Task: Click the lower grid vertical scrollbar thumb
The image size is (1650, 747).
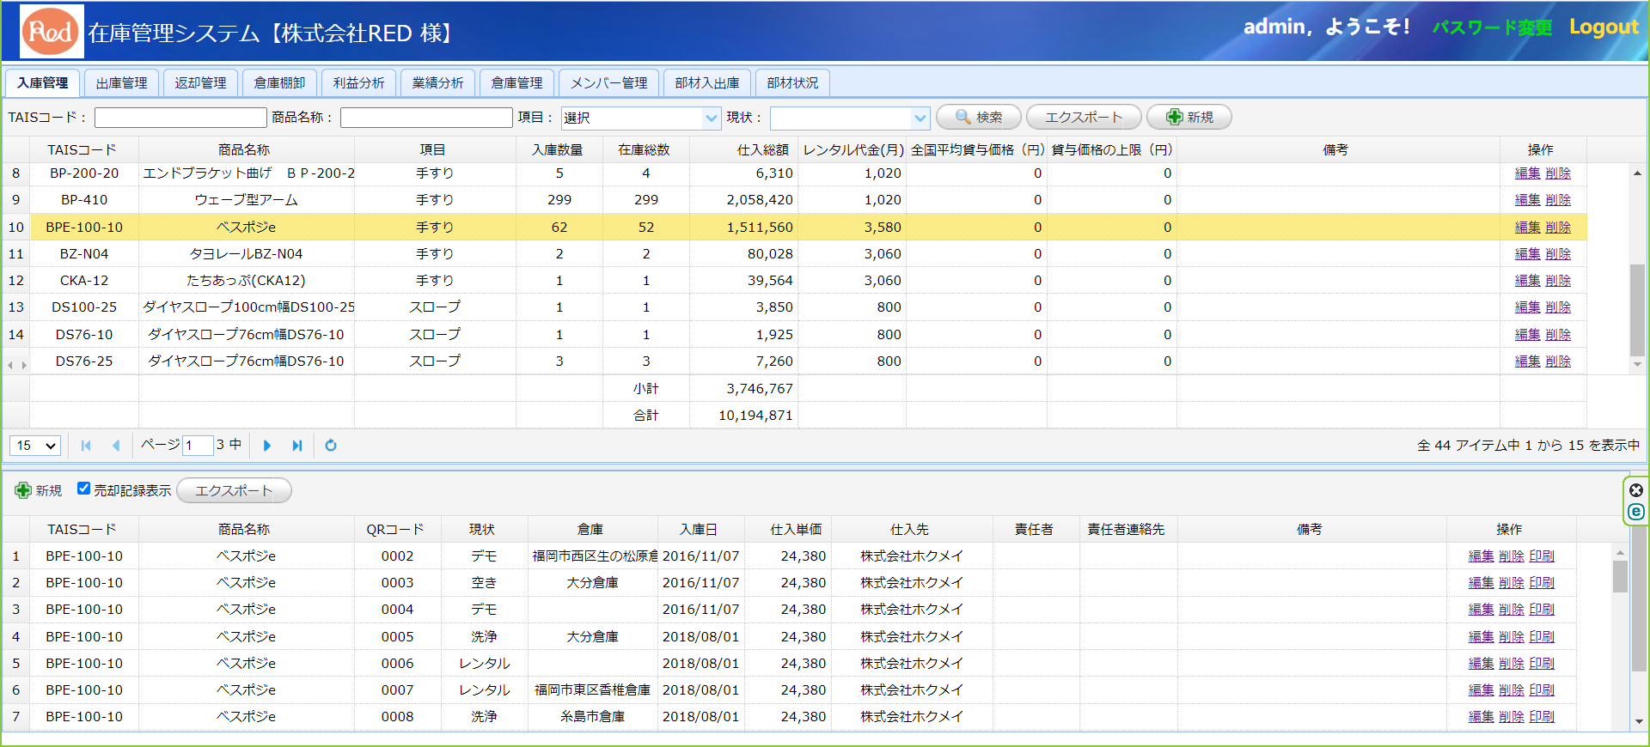Action: click(1620, 576)
